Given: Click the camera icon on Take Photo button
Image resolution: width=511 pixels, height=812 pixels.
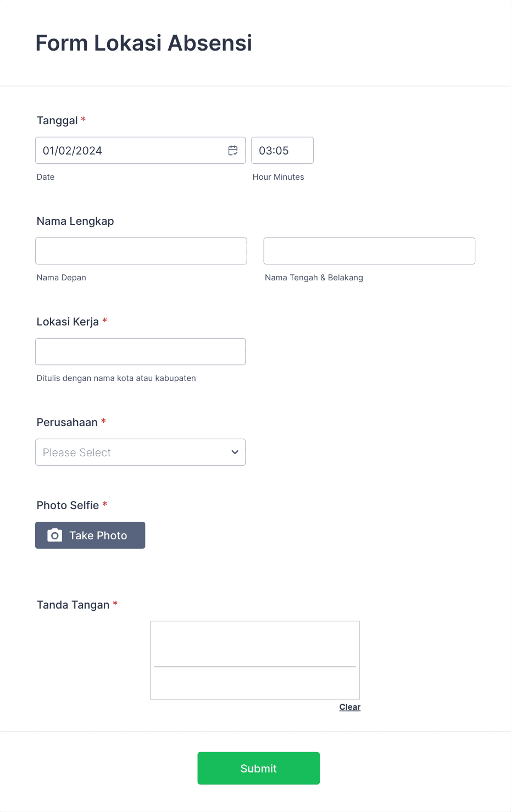Looking at the screenshot, I should point(54,535).
